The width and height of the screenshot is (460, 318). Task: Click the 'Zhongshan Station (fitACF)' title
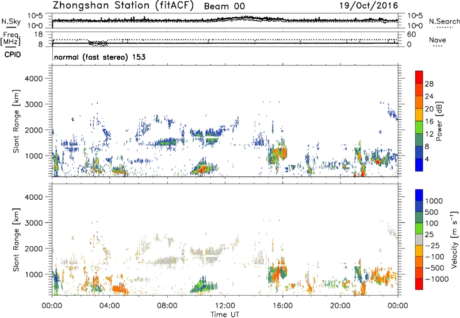point(123,6)
